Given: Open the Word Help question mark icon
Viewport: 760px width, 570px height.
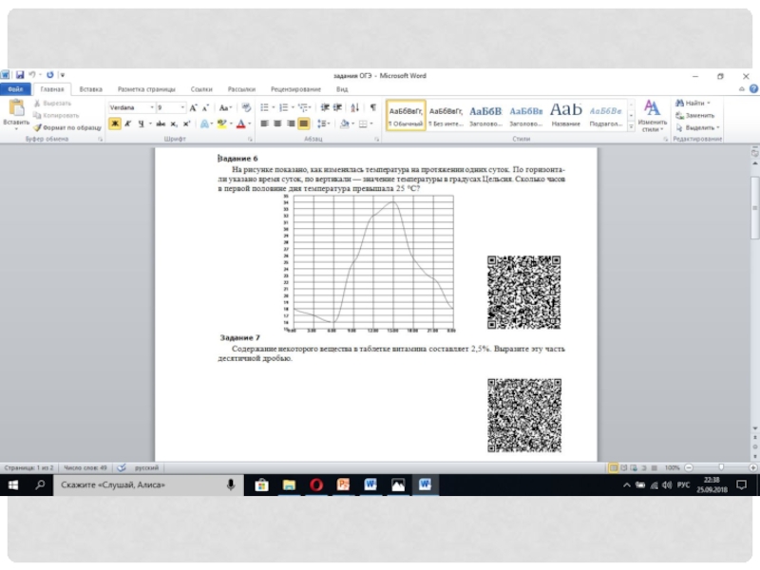Looking at the screenshot, I should click(754, 88).
